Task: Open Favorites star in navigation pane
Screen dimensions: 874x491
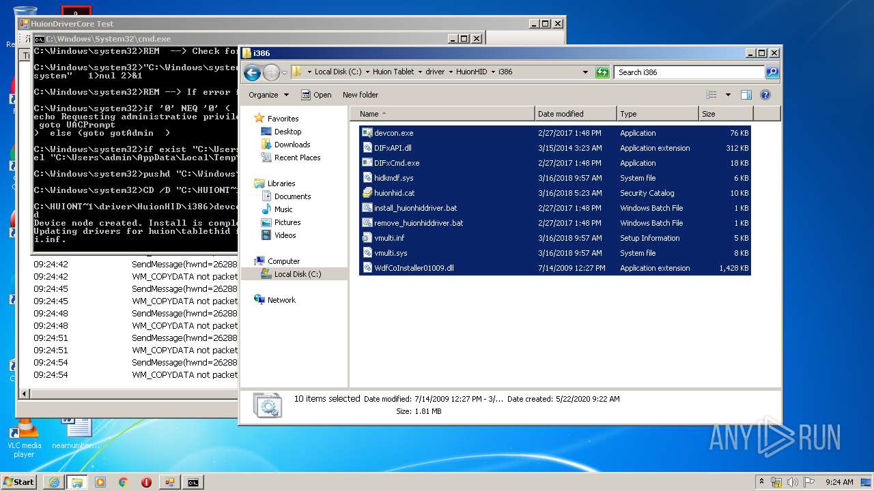Action: pyautogui.click(x=259, y=118)
